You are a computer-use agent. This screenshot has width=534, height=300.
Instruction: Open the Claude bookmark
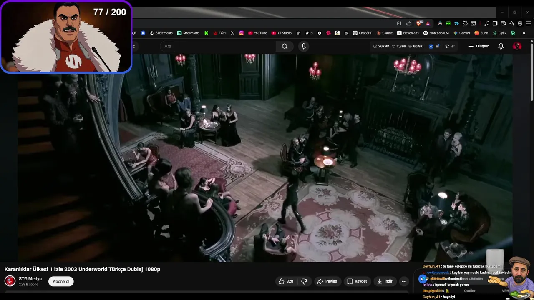pos(384,33)
